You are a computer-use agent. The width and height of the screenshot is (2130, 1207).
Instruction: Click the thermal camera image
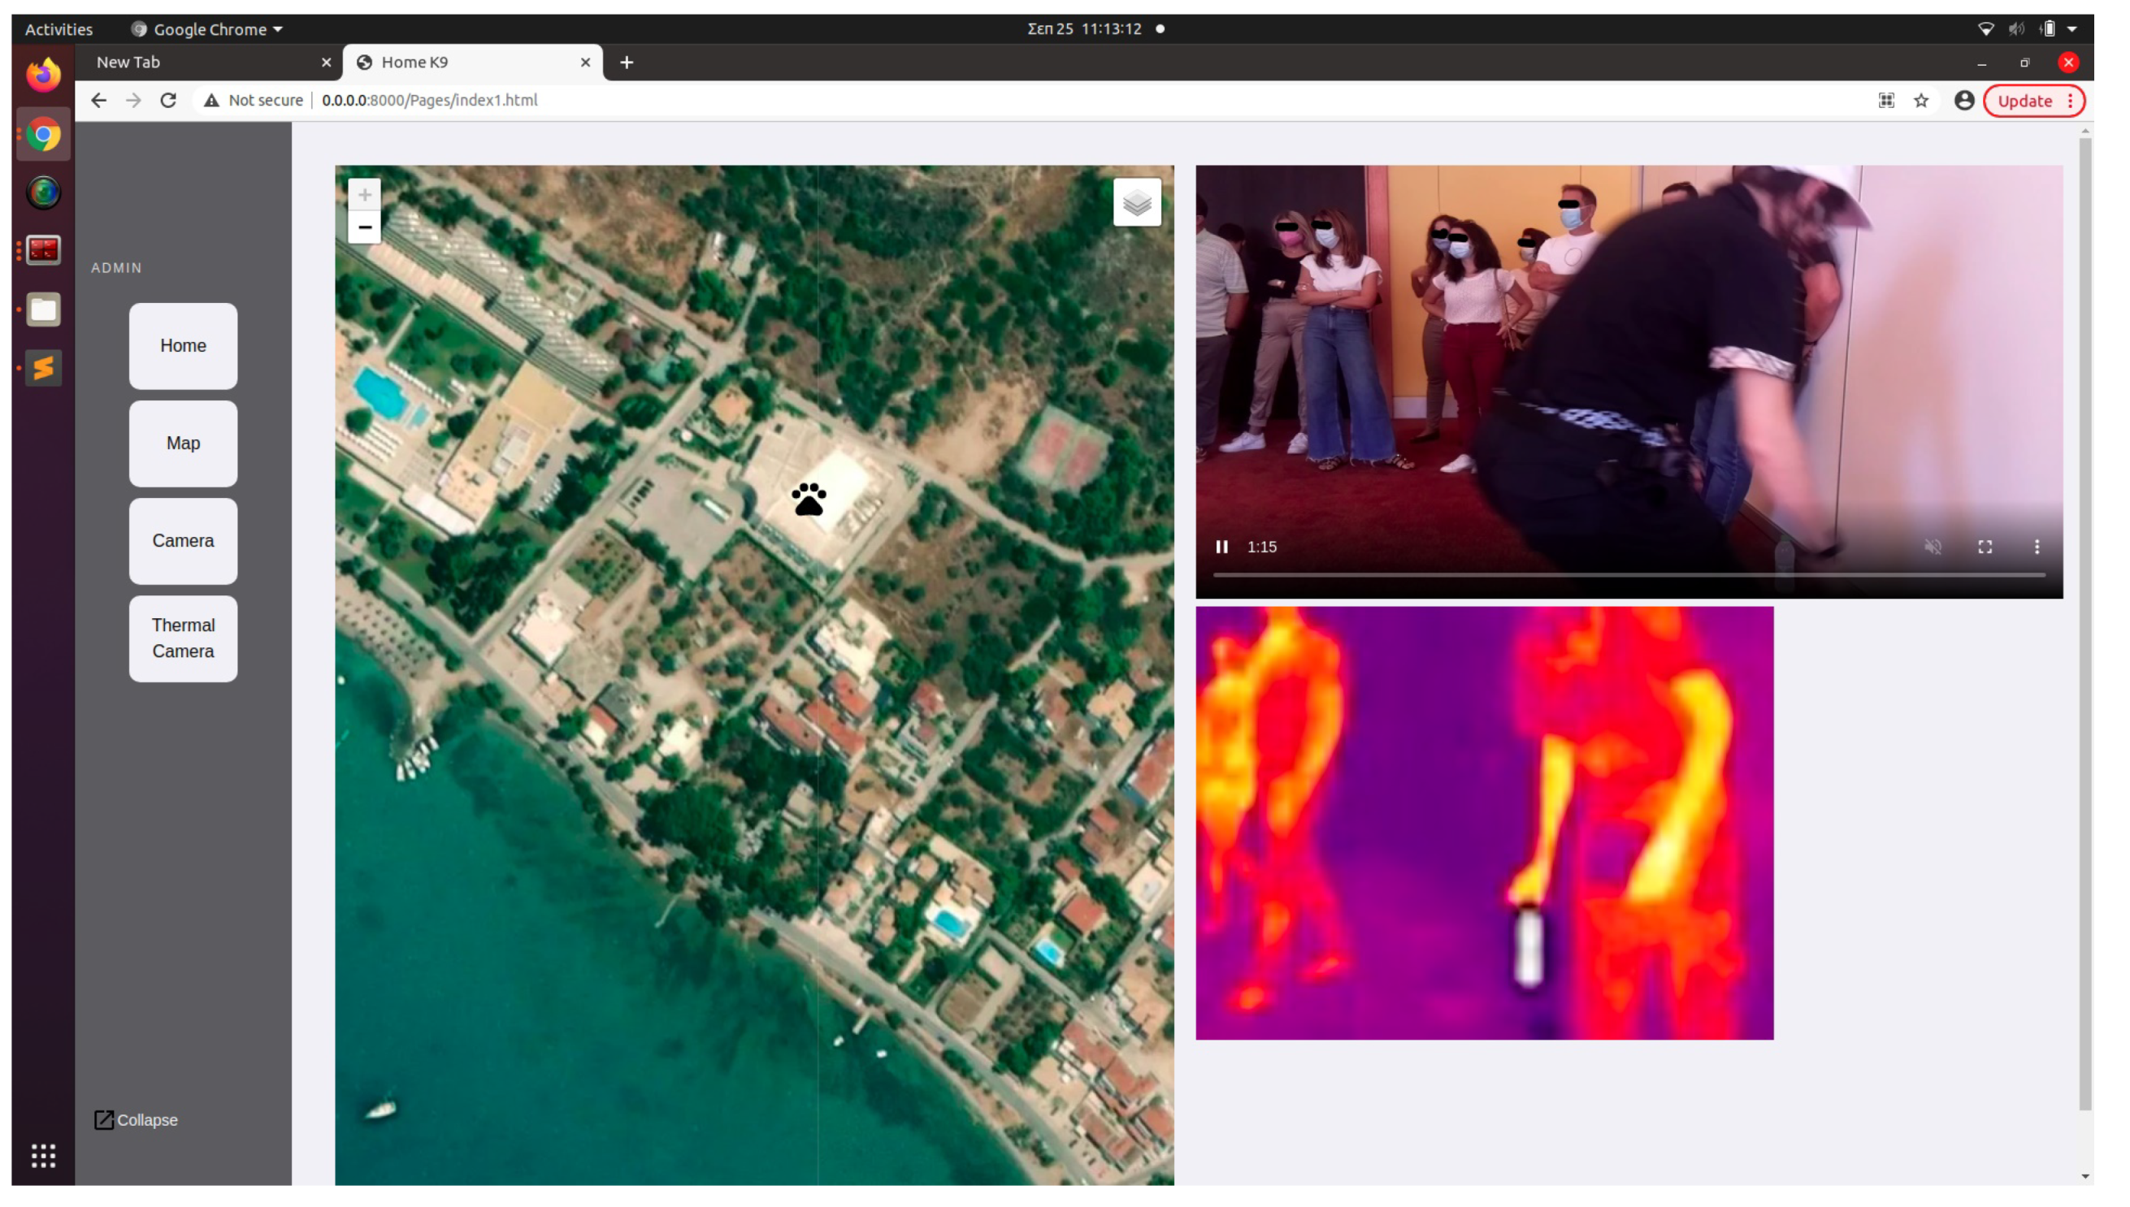1484,822
